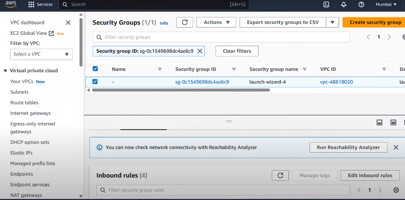Go to previous inbound rules page
Image resolution: width=405 pixels, height=200 pixels.
[x=359, y=190]
